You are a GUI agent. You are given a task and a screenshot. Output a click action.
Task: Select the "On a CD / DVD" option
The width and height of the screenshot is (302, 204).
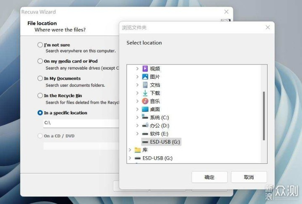(x=40, y=136)
